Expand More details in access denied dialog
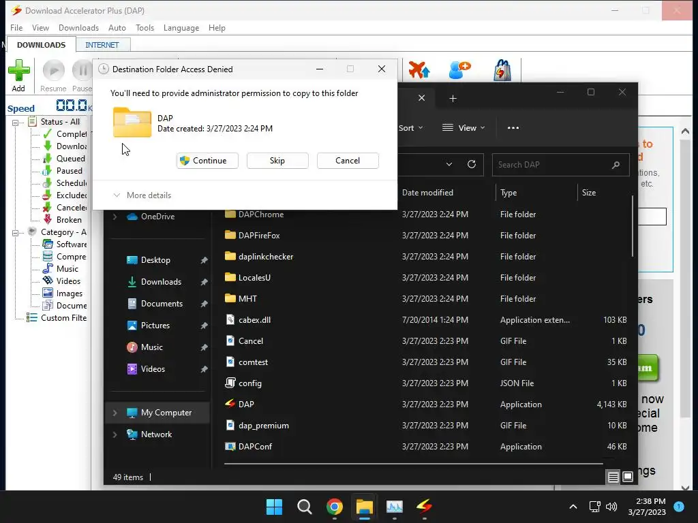Viewport: 698px width, 523px height. (x=142, y=195)
